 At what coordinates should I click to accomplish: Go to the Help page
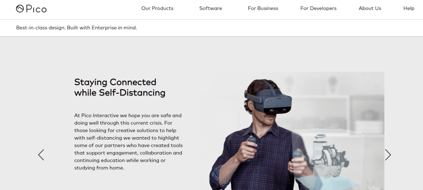click(409, 8)
